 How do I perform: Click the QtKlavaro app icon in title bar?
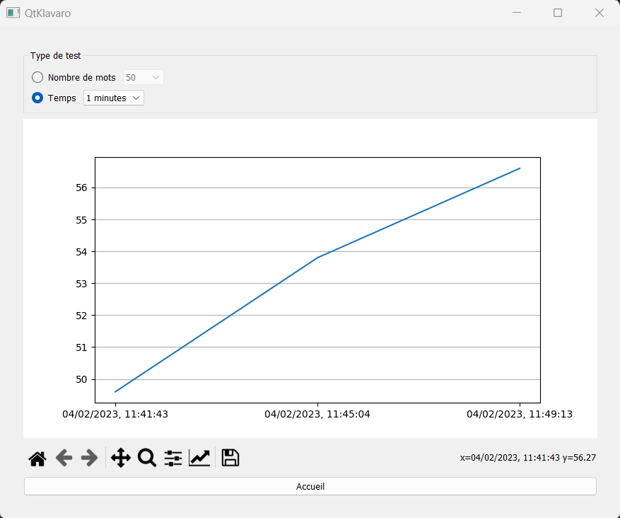click(x=13, y=13)
